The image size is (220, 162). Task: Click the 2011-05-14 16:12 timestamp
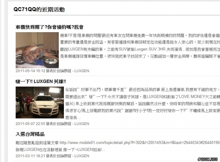point(30,71)
